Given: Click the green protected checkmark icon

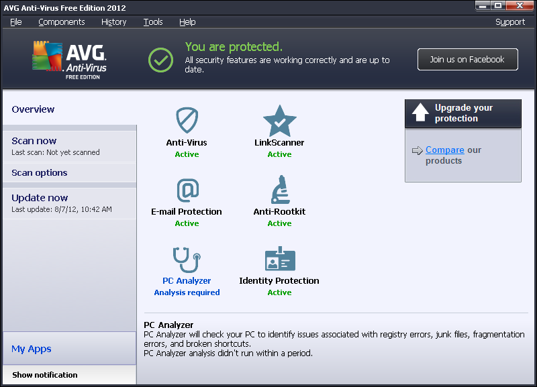Looking at the screenshot, I should coord(160,60).
